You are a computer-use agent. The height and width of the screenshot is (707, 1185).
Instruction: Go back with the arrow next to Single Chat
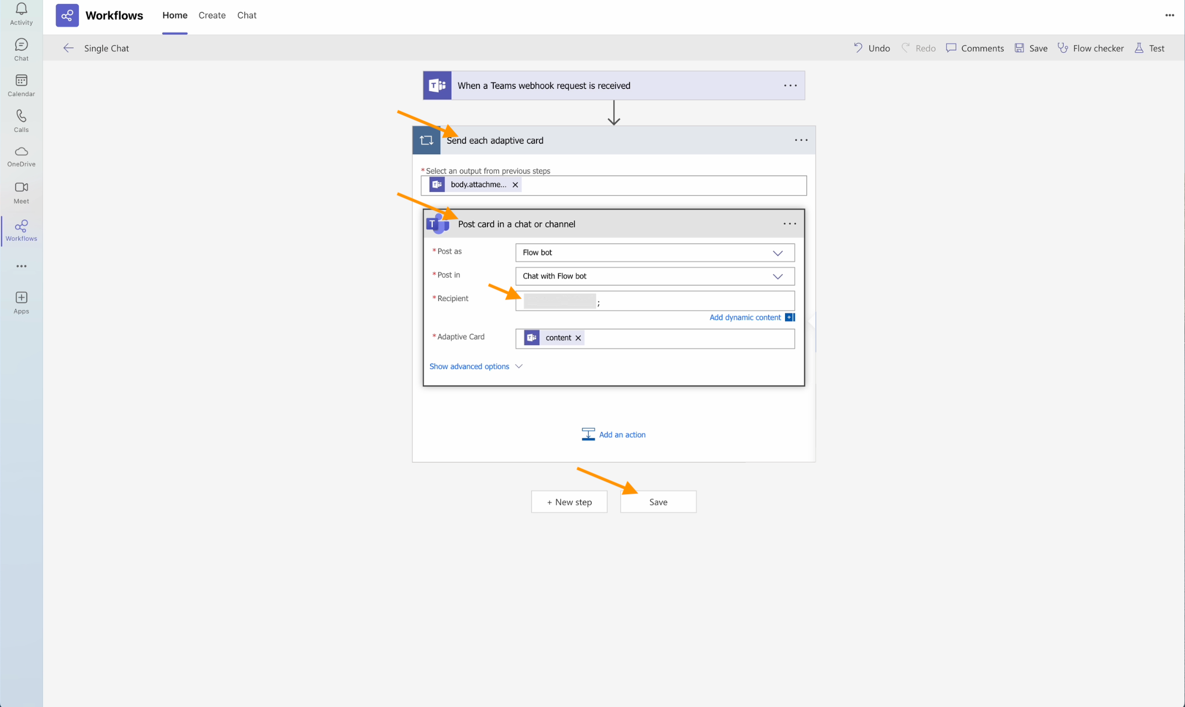coord(68,48)
